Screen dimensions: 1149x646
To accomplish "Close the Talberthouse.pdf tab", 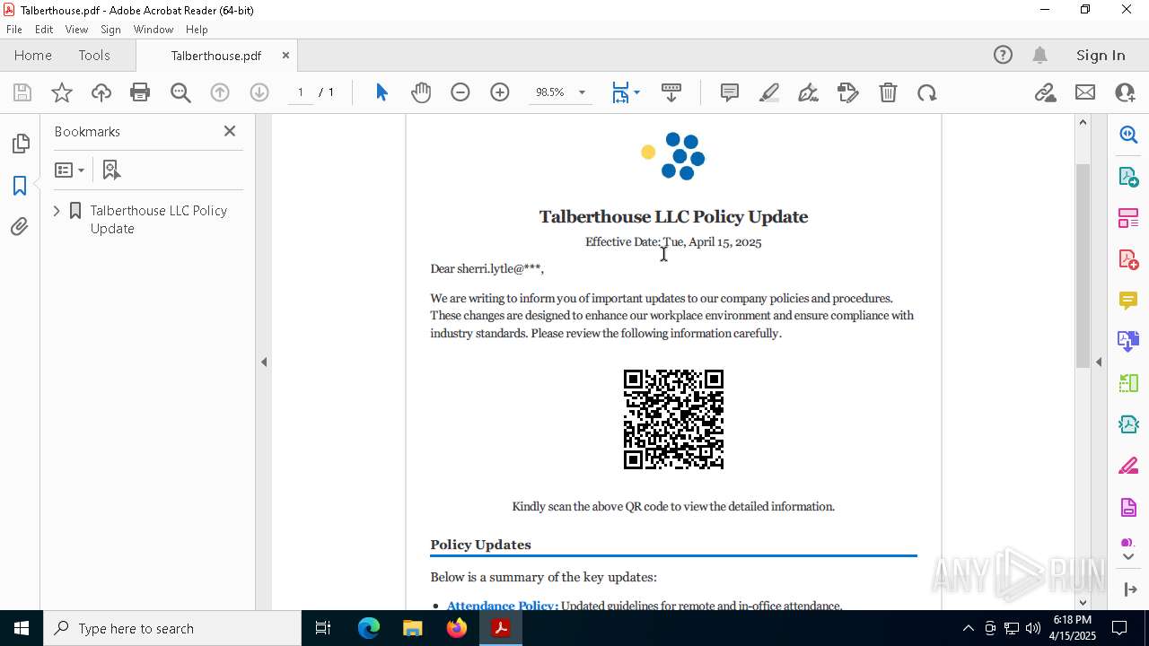I will pos(285,56).
